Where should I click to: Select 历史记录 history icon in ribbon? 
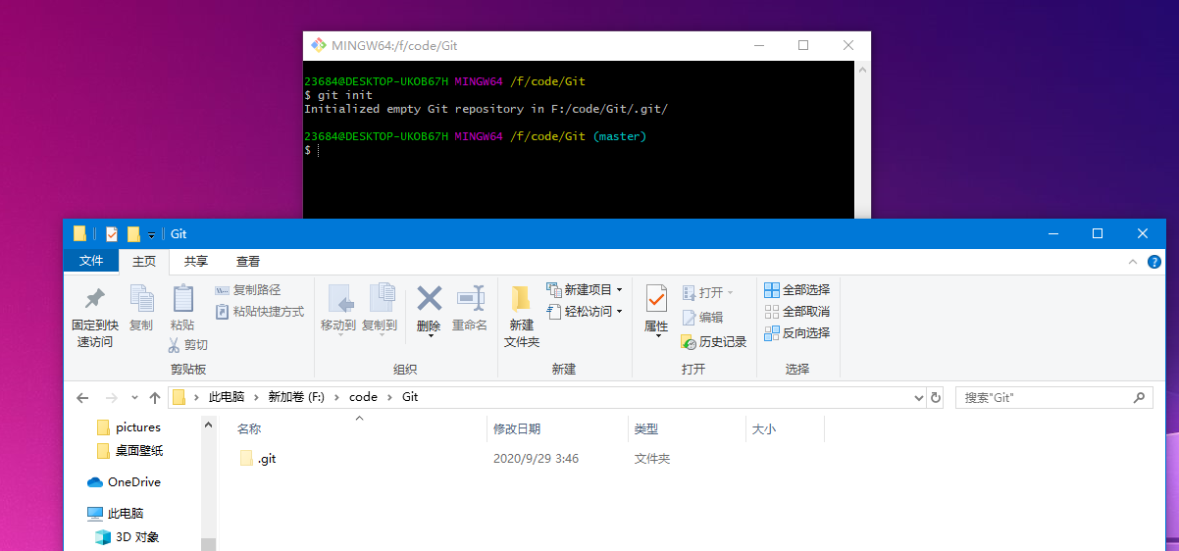[x=690, y=342]
